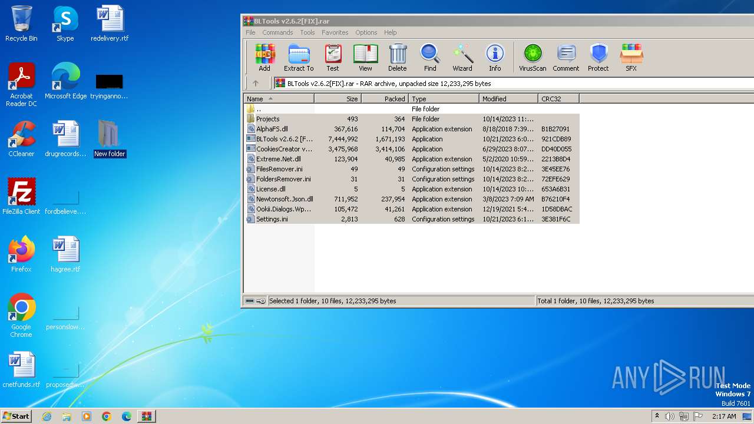Viewport: 754px width, 424px height.
Task: Sort by the Name column header
Action: click(x=279, y=98)
